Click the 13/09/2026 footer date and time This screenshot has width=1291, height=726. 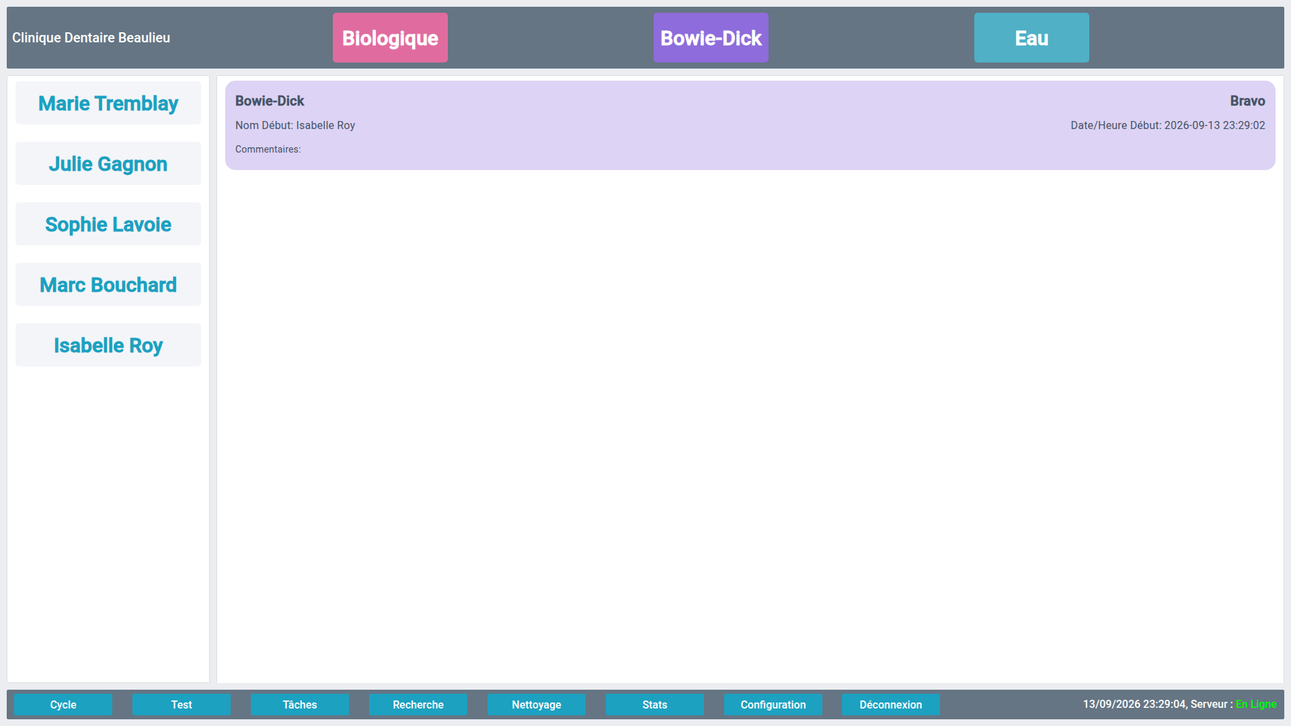tap(1134, 704)
